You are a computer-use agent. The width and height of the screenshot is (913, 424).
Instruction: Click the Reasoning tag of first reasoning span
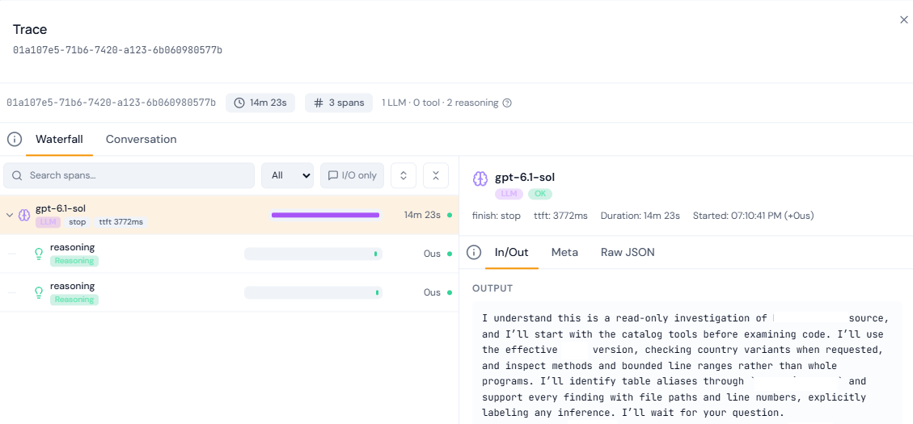74,261
